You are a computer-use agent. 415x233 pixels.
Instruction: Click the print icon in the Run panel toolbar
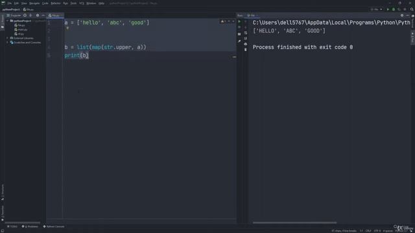[x=246, y=44]
